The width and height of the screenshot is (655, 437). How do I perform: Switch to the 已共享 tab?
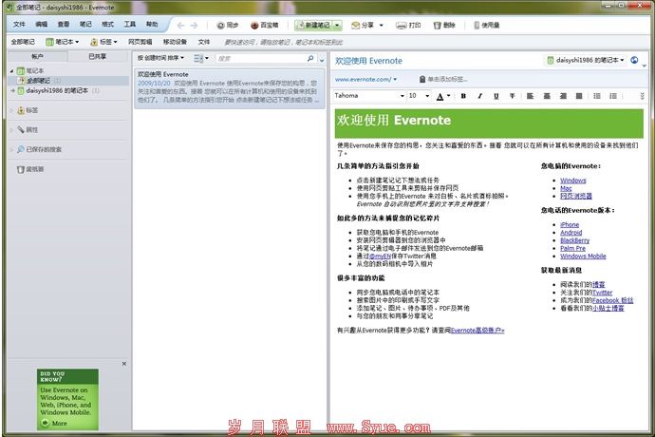pos(98,56)
